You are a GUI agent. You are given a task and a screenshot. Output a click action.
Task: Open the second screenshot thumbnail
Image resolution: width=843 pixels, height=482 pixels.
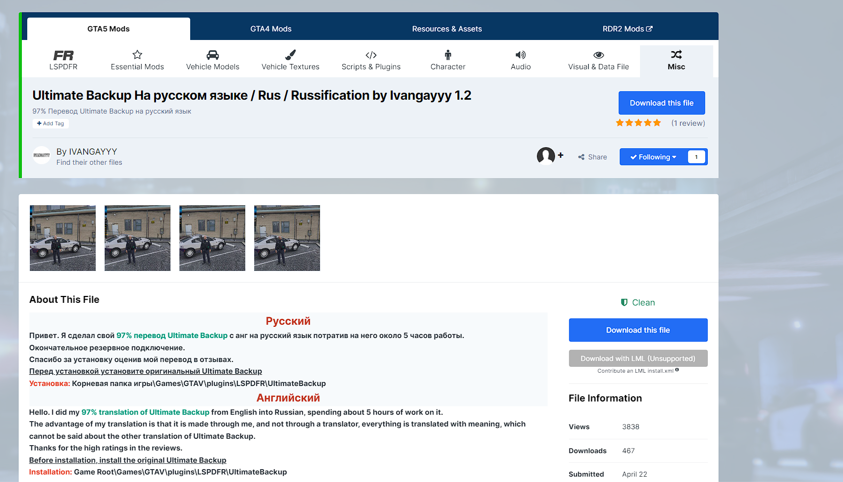coord(137,238)
